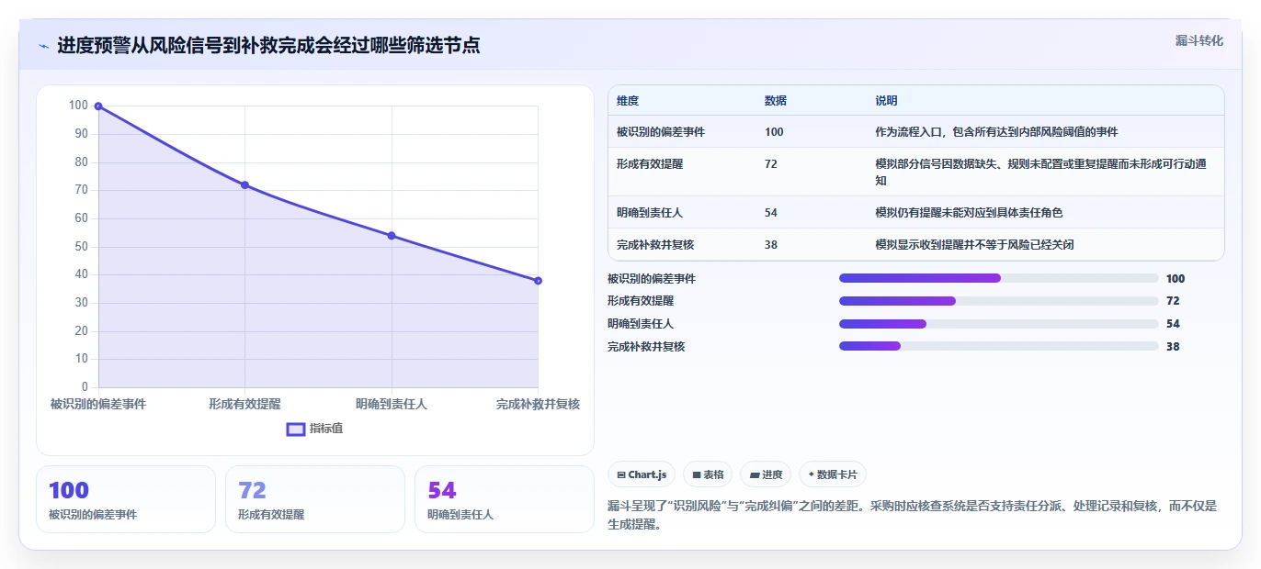The height and width of the screenshot is (569, 1261).
Task: Select the Chart.js chip
Action: click(x=642, y=474)
